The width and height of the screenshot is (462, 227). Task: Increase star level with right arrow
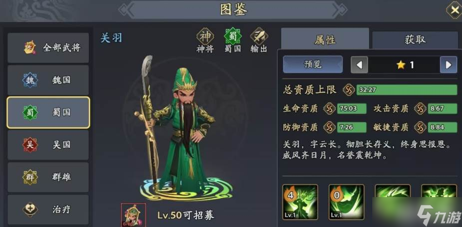pos(449,65)
